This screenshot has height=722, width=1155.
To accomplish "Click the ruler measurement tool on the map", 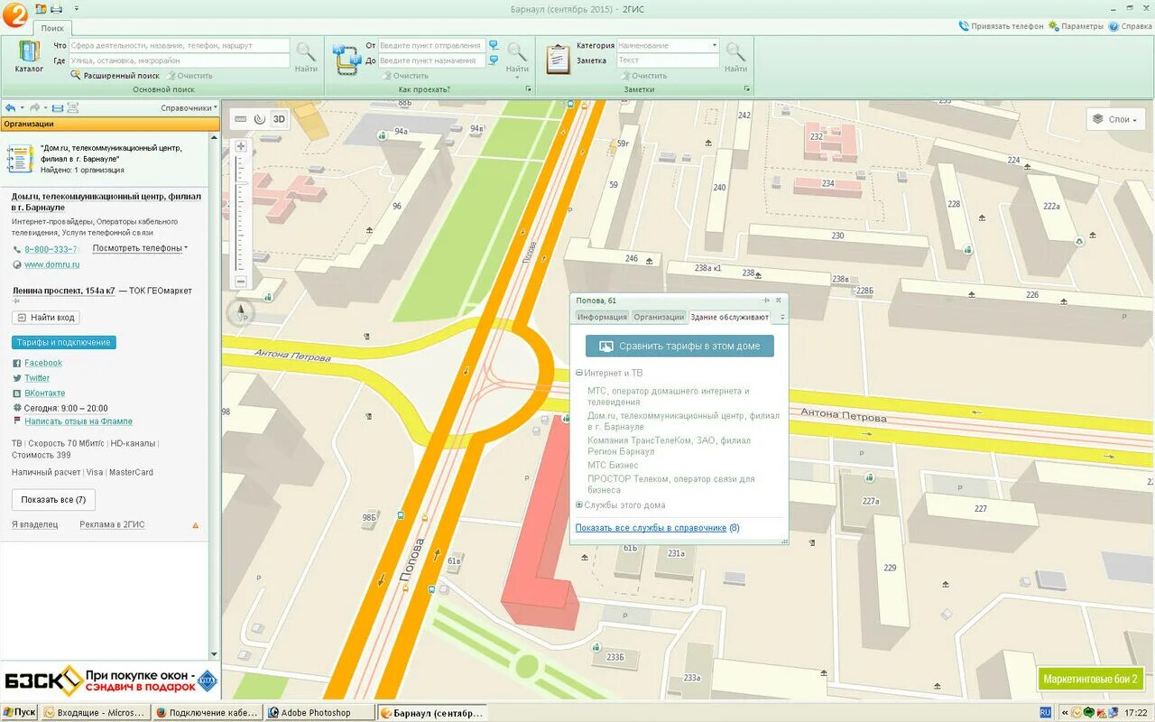I will click(240, 118).
